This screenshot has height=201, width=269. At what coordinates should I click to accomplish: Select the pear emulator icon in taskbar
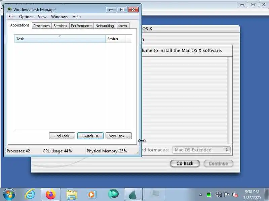click(133, 195)
